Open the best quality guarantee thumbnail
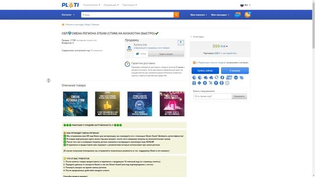Viewport: 315px width, 177px height. [140, 104]
